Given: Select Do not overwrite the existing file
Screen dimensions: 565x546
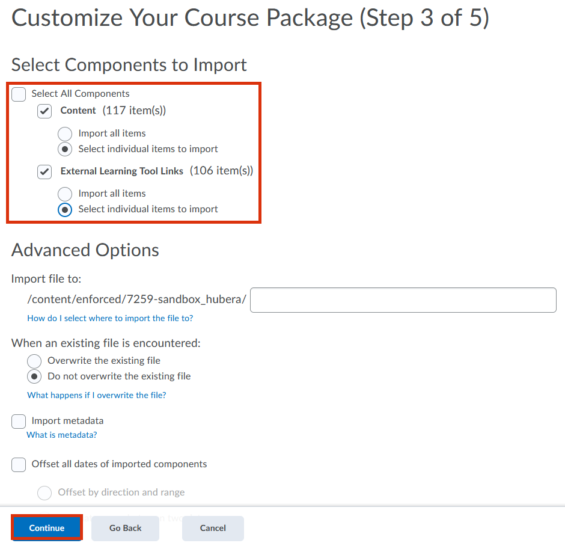Looking at the screenshot, I should click(35, 376).
